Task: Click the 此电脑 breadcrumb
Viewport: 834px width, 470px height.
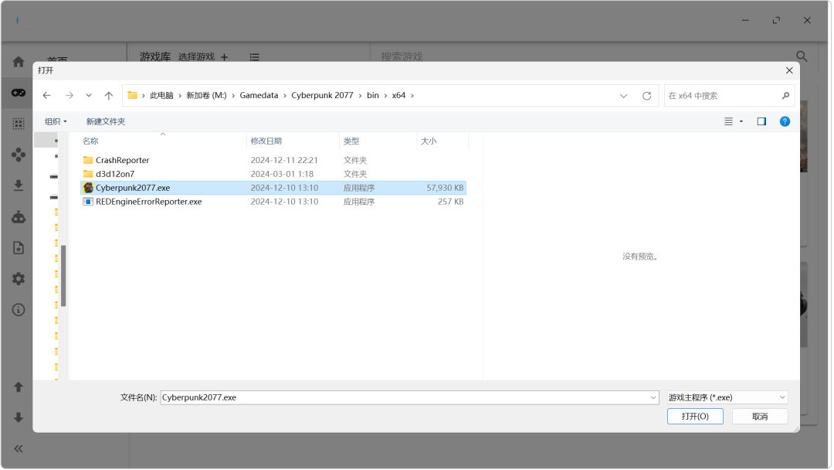Action: 161,95
